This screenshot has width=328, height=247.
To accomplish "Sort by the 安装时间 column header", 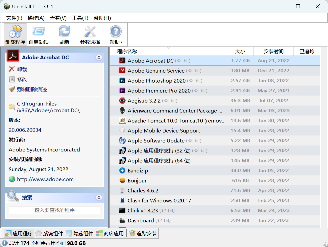I will 273,51.
